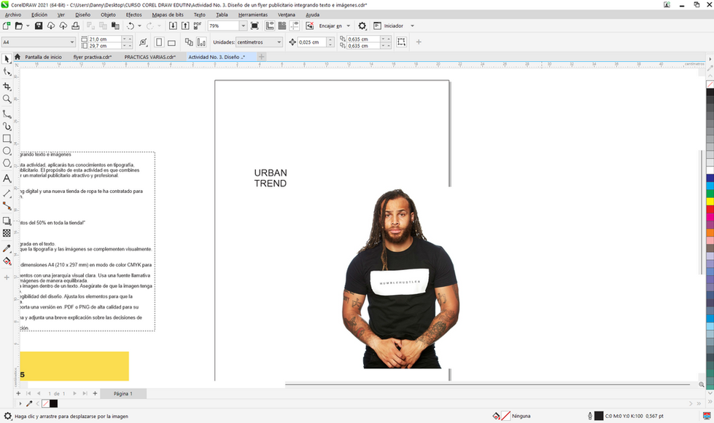Open the zoom level dropdown
The image size is (714, 423).
click(243, 26)
